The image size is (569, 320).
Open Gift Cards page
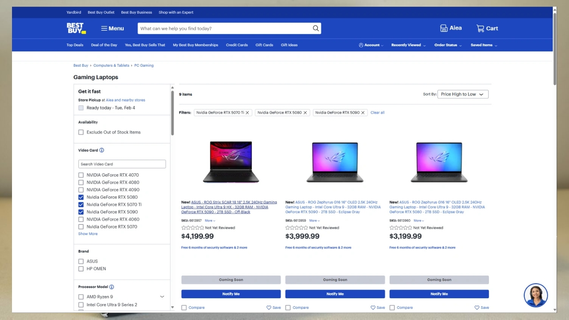[264, 45]
